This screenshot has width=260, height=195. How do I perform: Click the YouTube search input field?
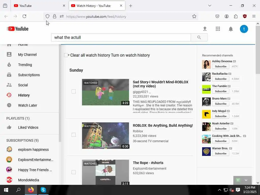(121, 38)
